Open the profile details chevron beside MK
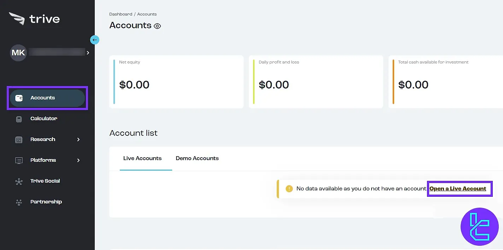Screen dimensions: 503x250 (88, 53)
